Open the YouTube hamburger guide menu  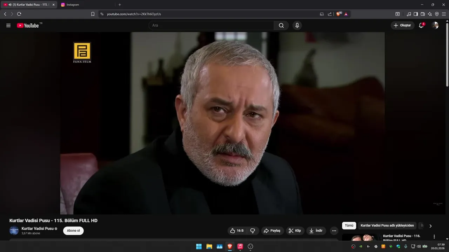[x=8, y=26]
